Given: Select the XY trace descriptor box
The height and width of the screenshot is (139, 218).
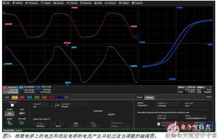Looking at the screenshot, I should pos(44,90).
